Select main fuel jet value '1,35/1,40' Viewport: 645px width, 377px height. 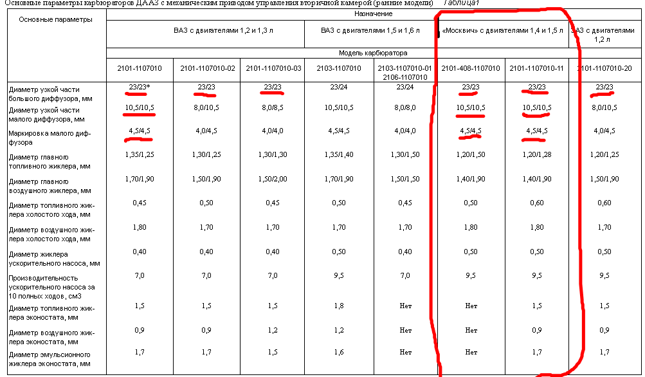(x=338, y=154)
